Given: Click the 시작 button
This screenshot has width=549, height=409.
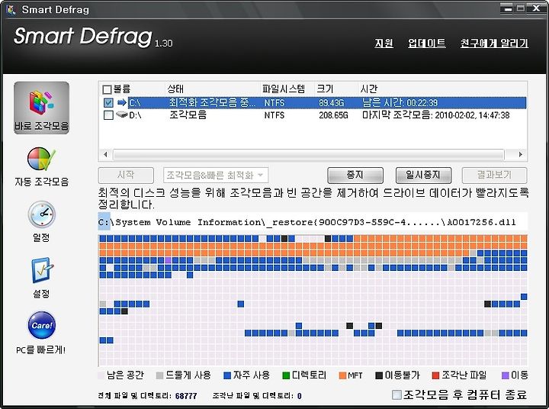Looking at the screenshot, I should [x=126, y=176].
